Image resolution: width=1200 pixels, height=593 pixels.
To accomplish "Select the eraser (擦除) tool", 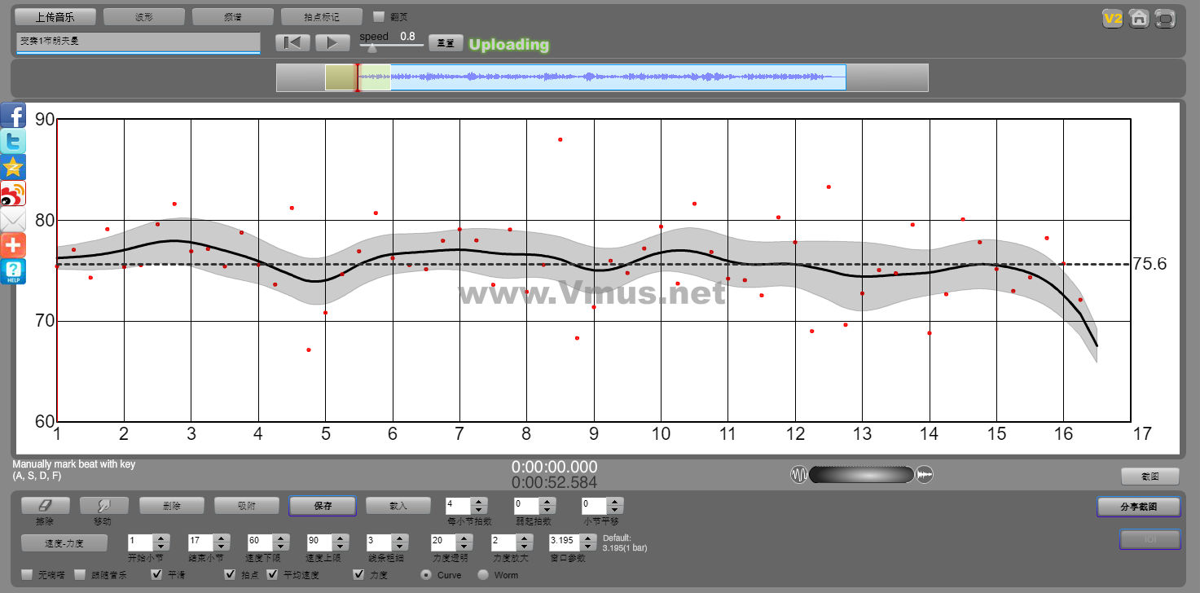I will (46, 506).
